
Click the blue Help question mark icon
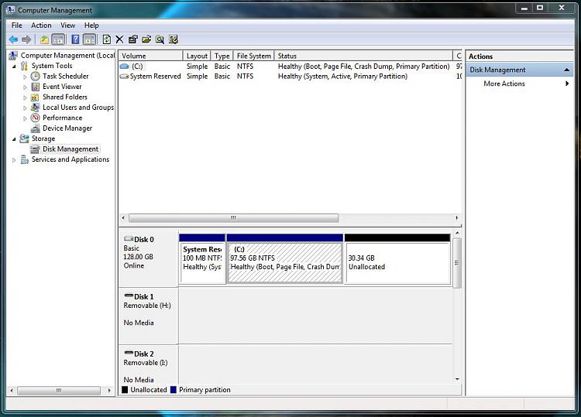point(75,39)
